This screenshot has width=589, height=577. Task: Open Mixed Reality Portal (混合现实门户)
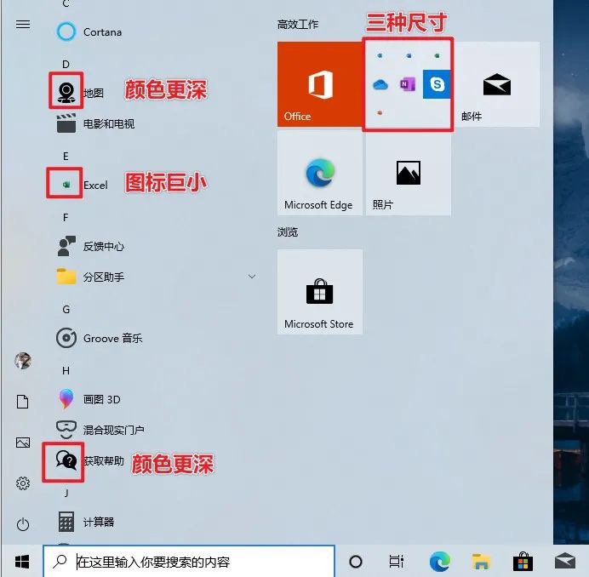(100, 430)
